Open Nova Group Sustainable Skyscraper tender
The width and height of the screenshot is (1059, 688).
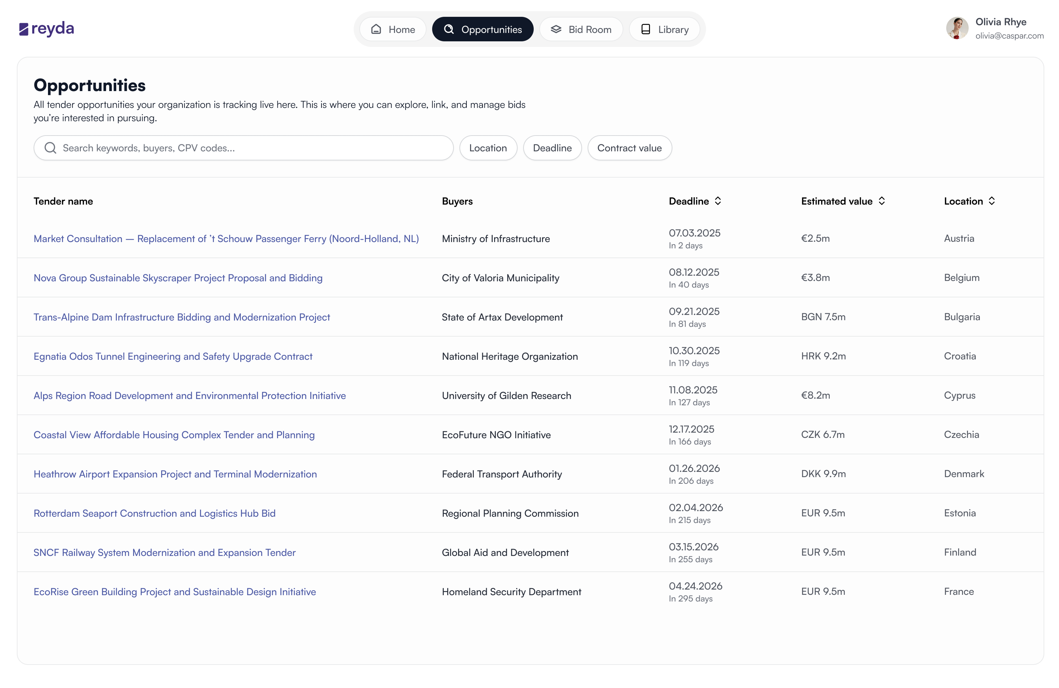(178, 278)
